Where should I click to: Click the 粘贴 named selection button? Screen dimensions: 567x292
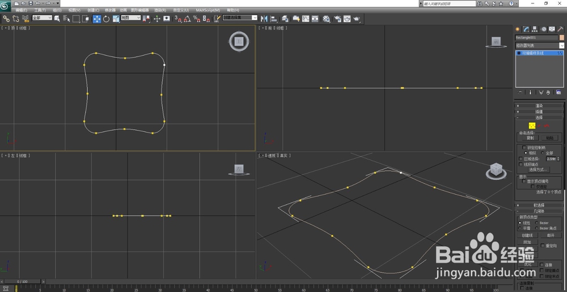point(549,138)
